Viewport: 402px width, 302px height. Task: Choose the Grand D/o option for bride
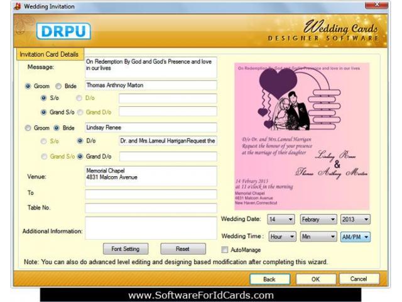[x=80, y=157]
